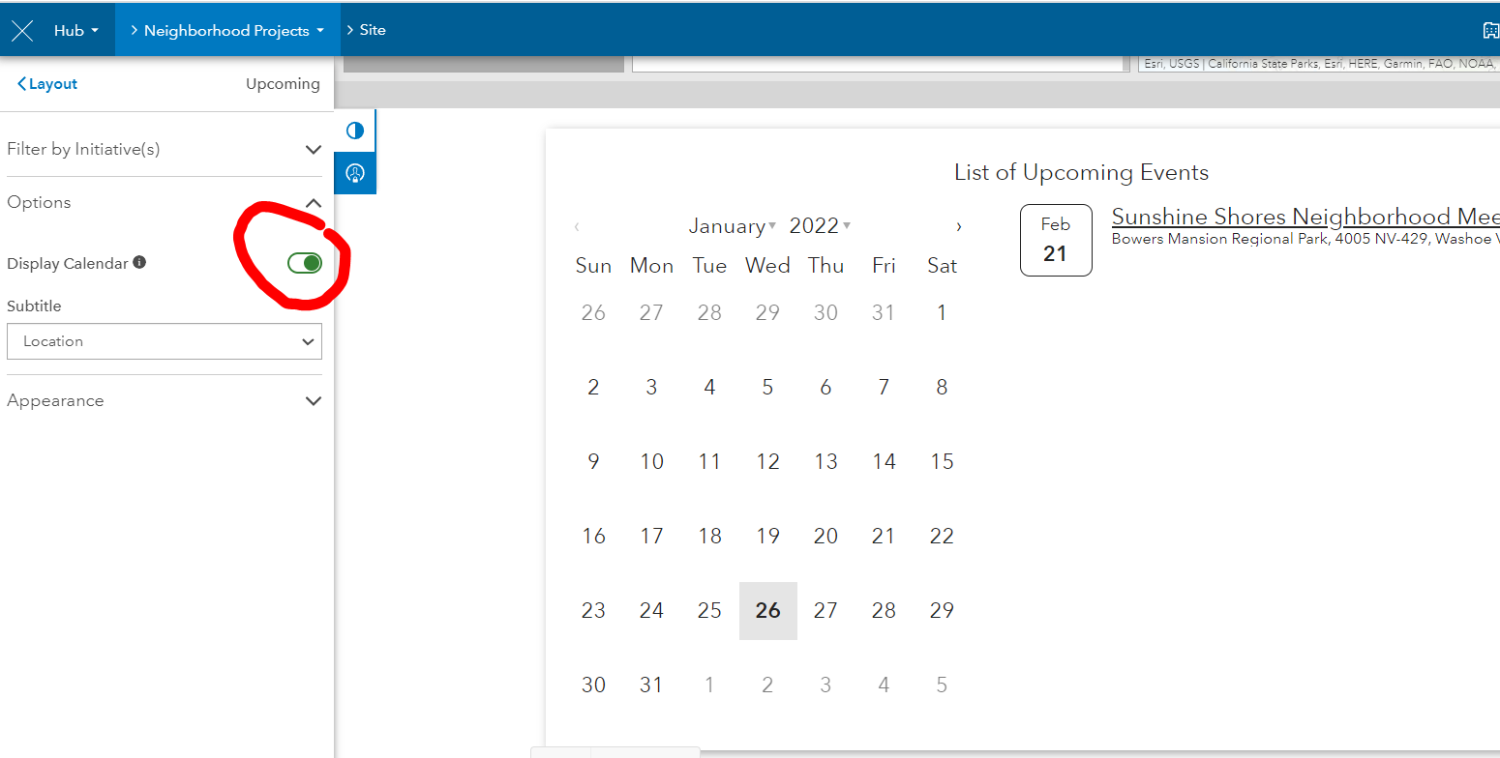Expand the Appearance section
This screenshot has width=1500, height=758.
pyautogui.click(x=313, y=400)
